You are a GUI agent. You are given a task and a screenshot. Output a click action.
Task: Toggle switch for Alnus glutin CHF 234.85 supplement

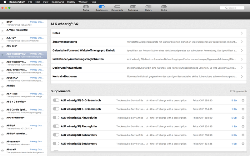coord(56,126)
